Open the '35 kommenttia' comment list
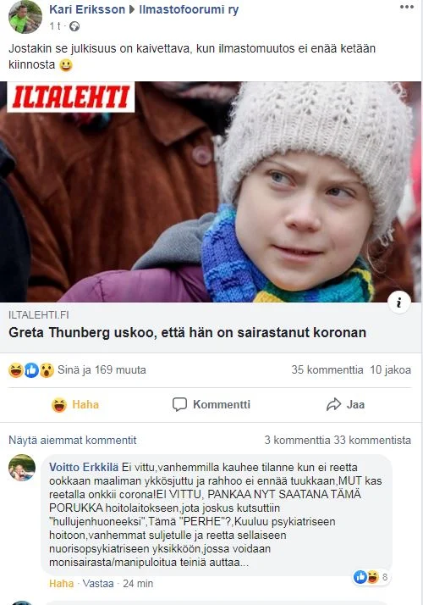This screenshot has height=605, width=423. (327, 369)
